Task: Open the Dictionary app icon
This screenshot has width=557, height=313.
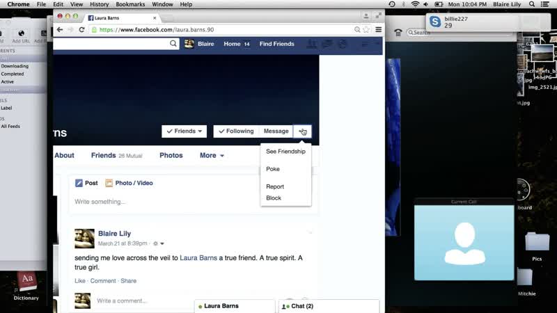Action: pos(26,282)
